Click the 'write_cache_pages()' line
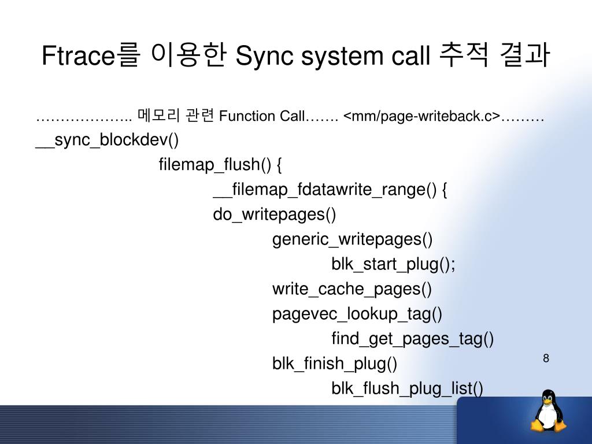Image resolution: width=592 pixels, height=444 pixels. (352, 290)
